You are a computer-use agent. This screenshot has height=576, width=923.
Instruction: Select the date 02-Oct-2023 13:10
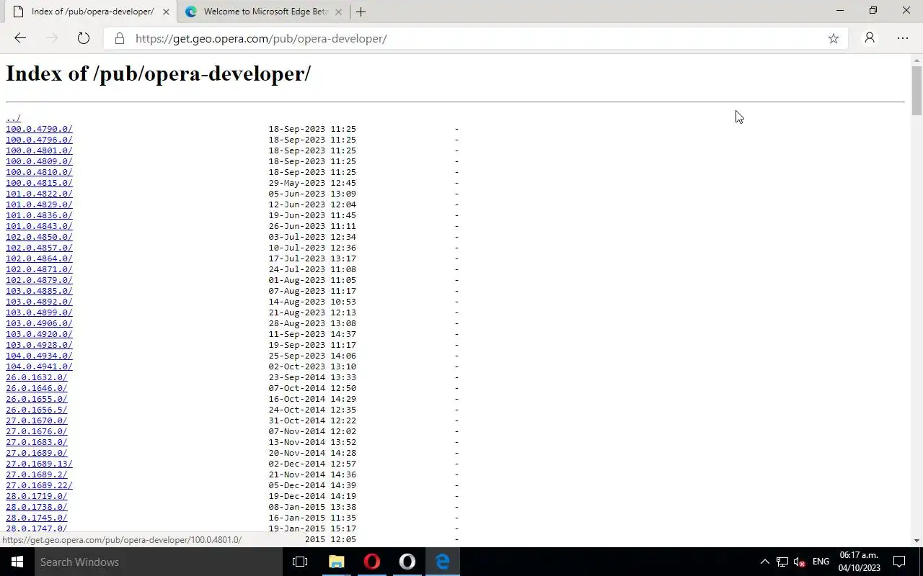pos(312,366)
